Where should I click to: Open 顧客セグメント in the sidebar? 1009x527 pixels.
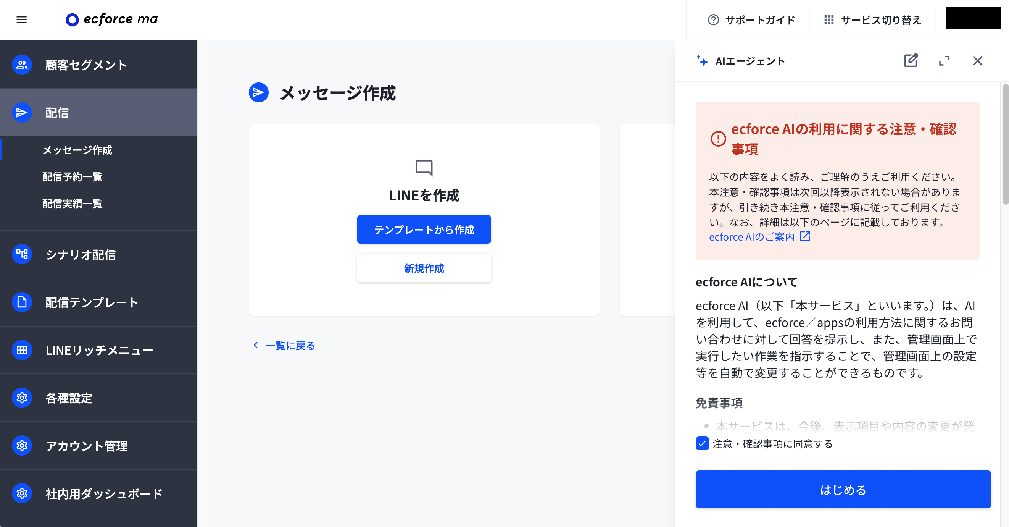pos(86,65)
